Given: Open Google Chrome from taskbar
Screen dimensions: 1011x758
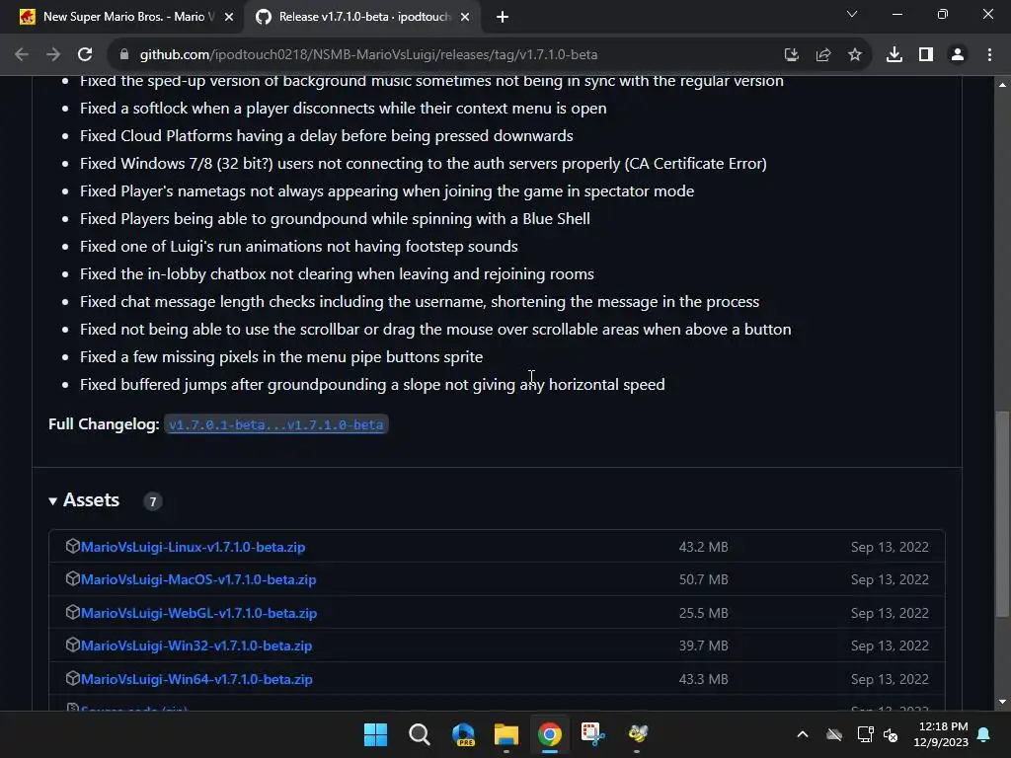Looking at the screenshot, I should tap(549, 734).
